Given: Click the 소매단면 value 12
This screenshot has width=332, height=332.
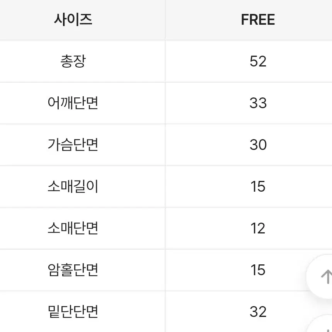Looking at the screenshot, I should coord(258,228).
